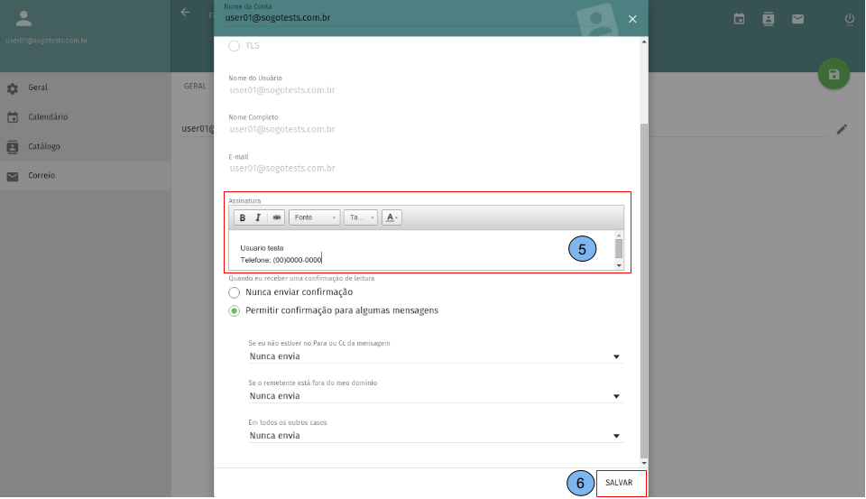Toggle bold in signature editor
Screen dimensions: 866x499
(x=242, y=217)
